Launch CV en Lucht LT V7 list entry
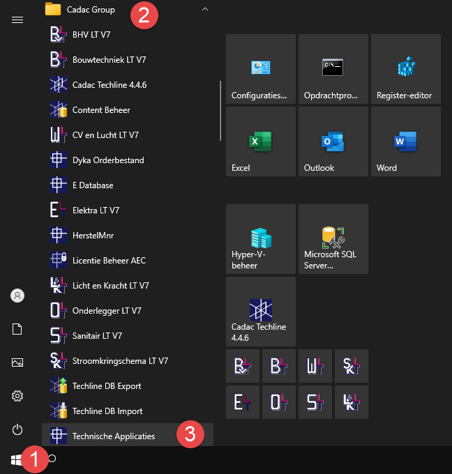The image size is (452, 474). click(x=128, y=135)
